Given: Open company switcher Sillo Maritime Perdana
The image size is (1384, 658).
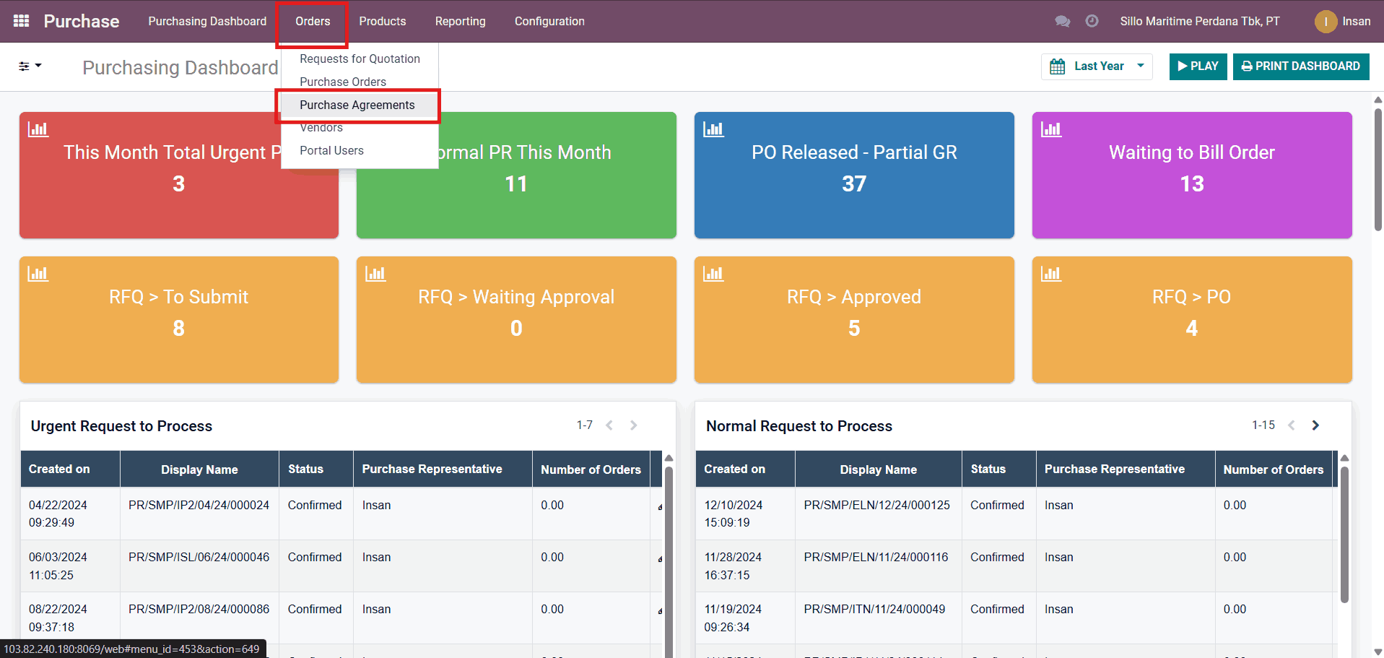Looking at the screenshot, I should [1199, 21].
